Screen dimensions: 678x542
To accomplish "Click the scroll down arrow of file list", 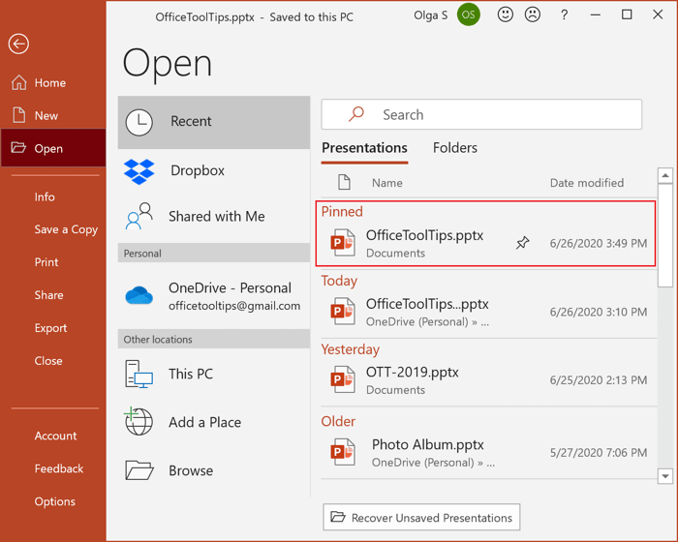I will tap(665, 476).
